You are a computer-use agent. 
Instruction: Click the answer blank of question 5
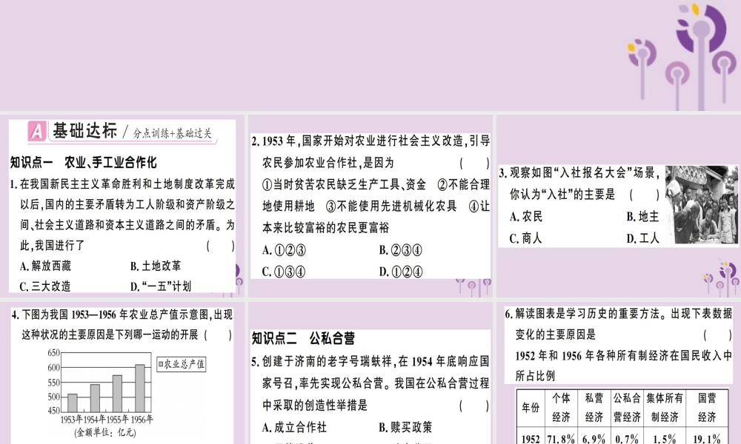(x=475, y=406)
